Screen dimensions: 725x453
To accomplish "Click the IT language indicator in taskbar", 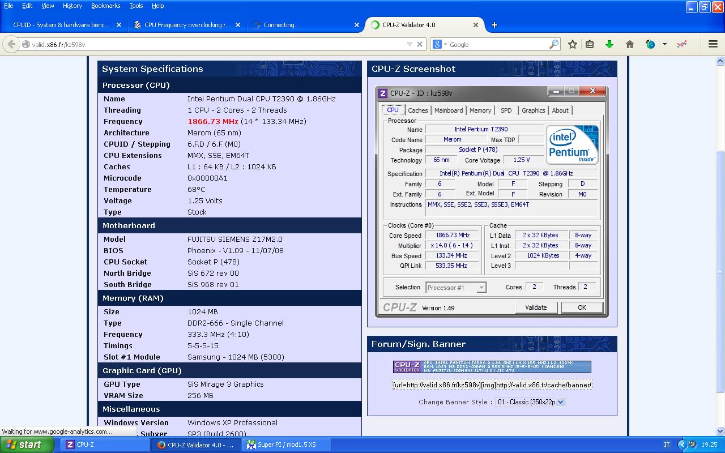I will [667, 445].
